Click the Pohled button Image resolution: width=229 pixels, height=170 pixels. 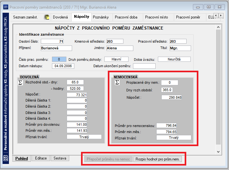pyautogui.click(x=22, y=159)
